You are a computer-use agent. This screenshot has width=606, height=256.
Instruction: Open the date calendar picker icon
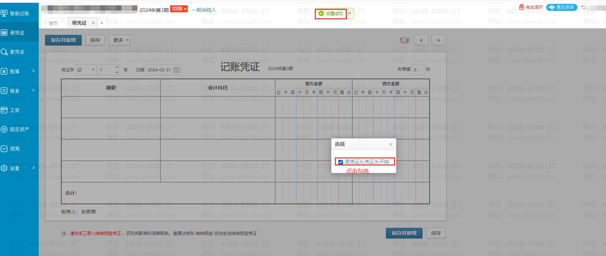[x=176, y=70]
